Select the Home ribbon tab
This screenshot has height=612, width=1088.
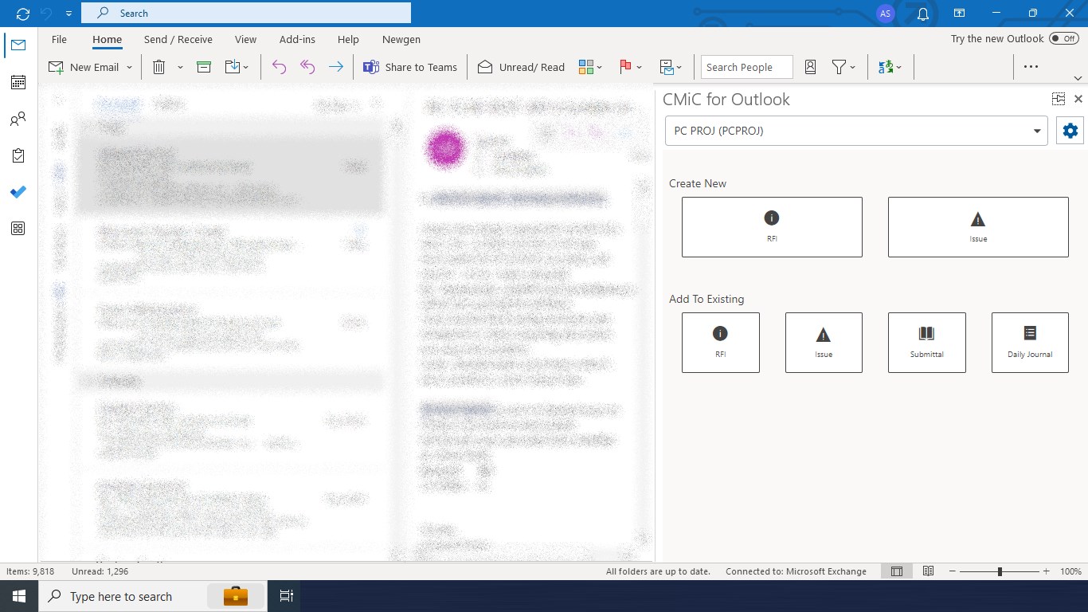107,39
